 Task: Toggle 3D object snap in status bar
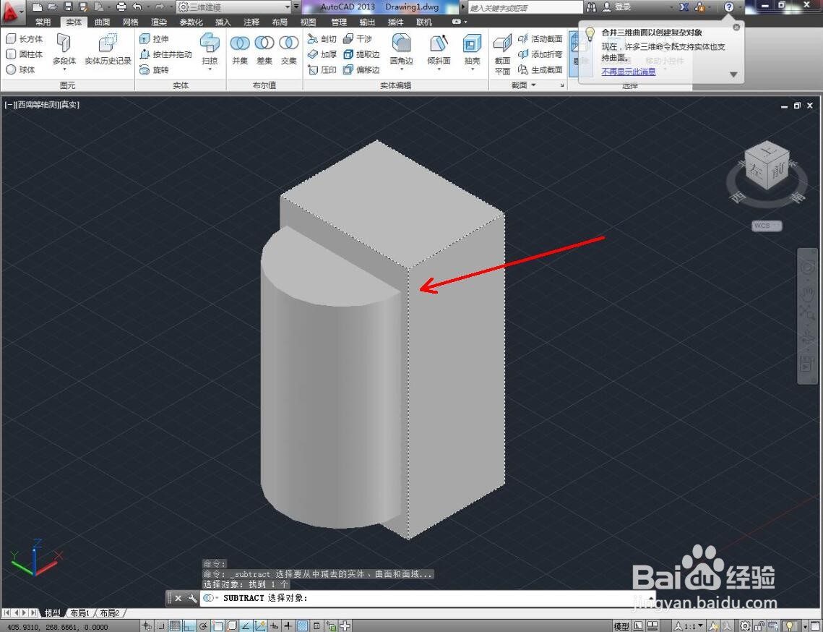tap(231, 625)
